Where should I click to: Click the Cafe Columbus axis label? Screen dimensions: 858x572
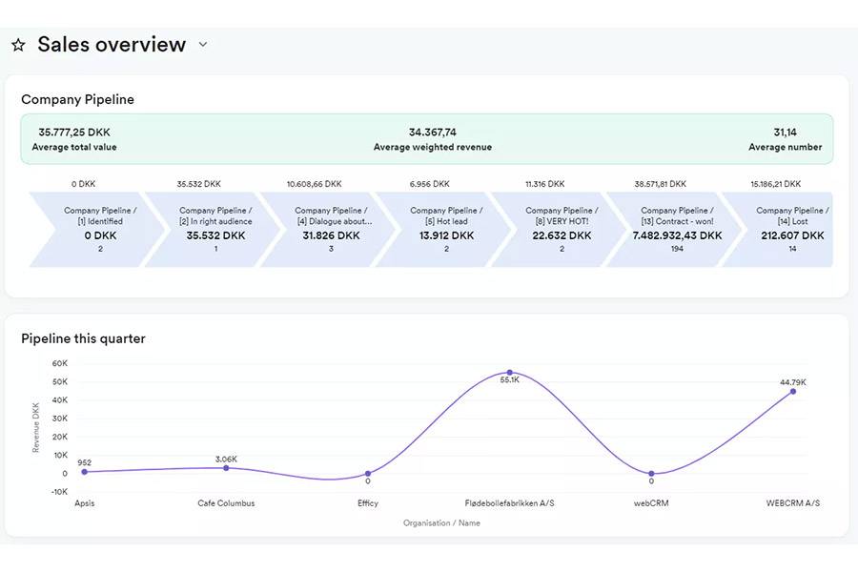coord(226,503)
